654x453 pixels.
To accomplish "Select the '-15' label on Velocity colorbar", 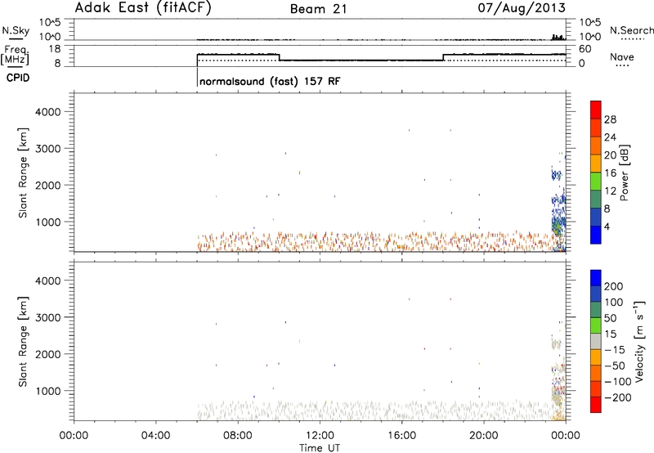I will point(615,350).
